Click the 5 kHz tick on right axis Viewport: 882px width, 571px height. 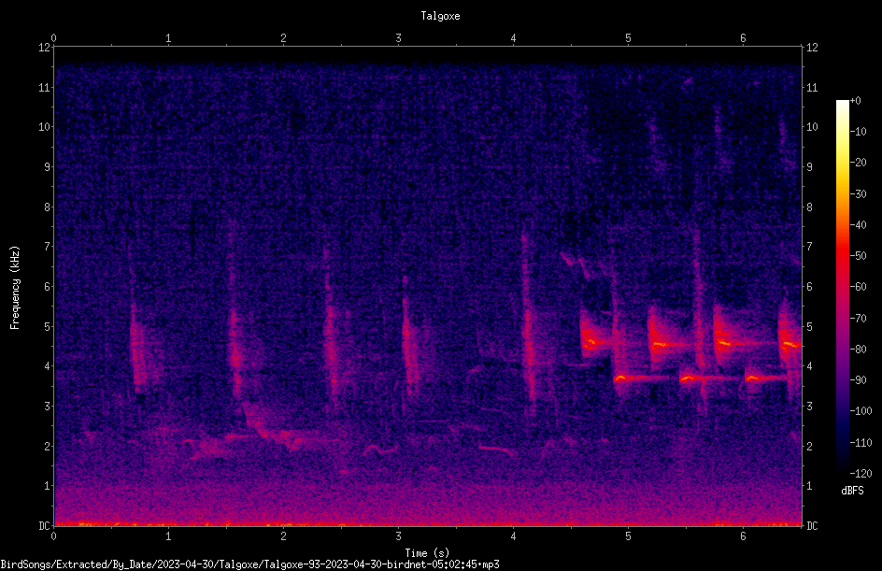point(809,326)
